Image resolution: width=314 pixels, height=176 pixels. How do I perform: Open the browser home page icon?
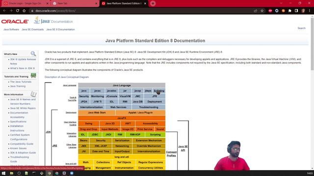[24, 11]
